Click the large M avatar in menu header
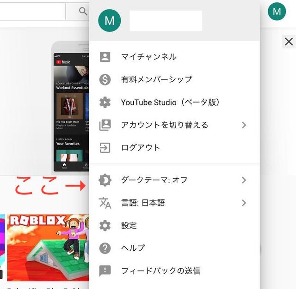 point(110,20)
